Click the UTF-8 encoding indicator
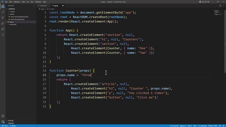Image resolution: width=226 pixels, height=127 pixels. pyautogui.click(x=189, y=126)
